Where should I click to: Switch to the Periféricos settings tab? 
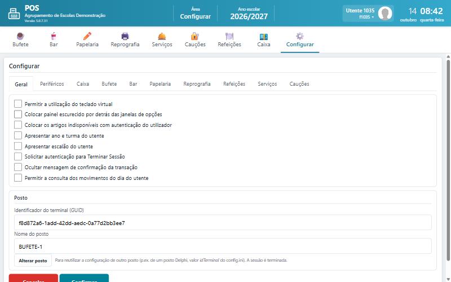coord(52,83)
